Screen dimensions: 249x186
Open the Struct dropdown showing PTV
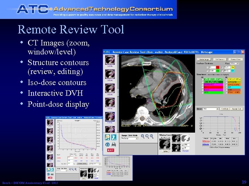[211, 109]
